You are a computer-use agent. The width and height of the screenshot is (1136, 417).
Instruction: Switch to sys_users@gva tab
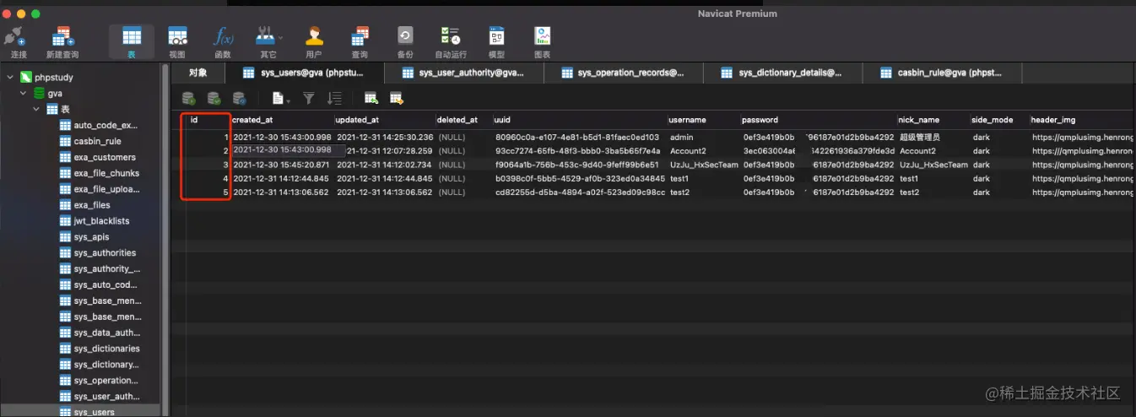(x=306, y=73)
